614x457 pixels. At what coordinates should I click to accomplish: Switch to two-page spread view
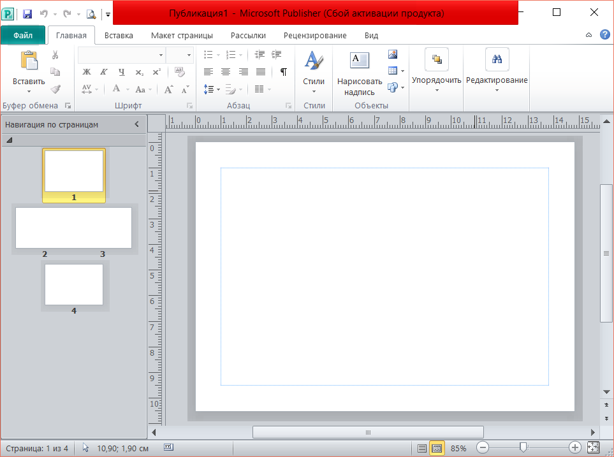(x=437, y=448)
